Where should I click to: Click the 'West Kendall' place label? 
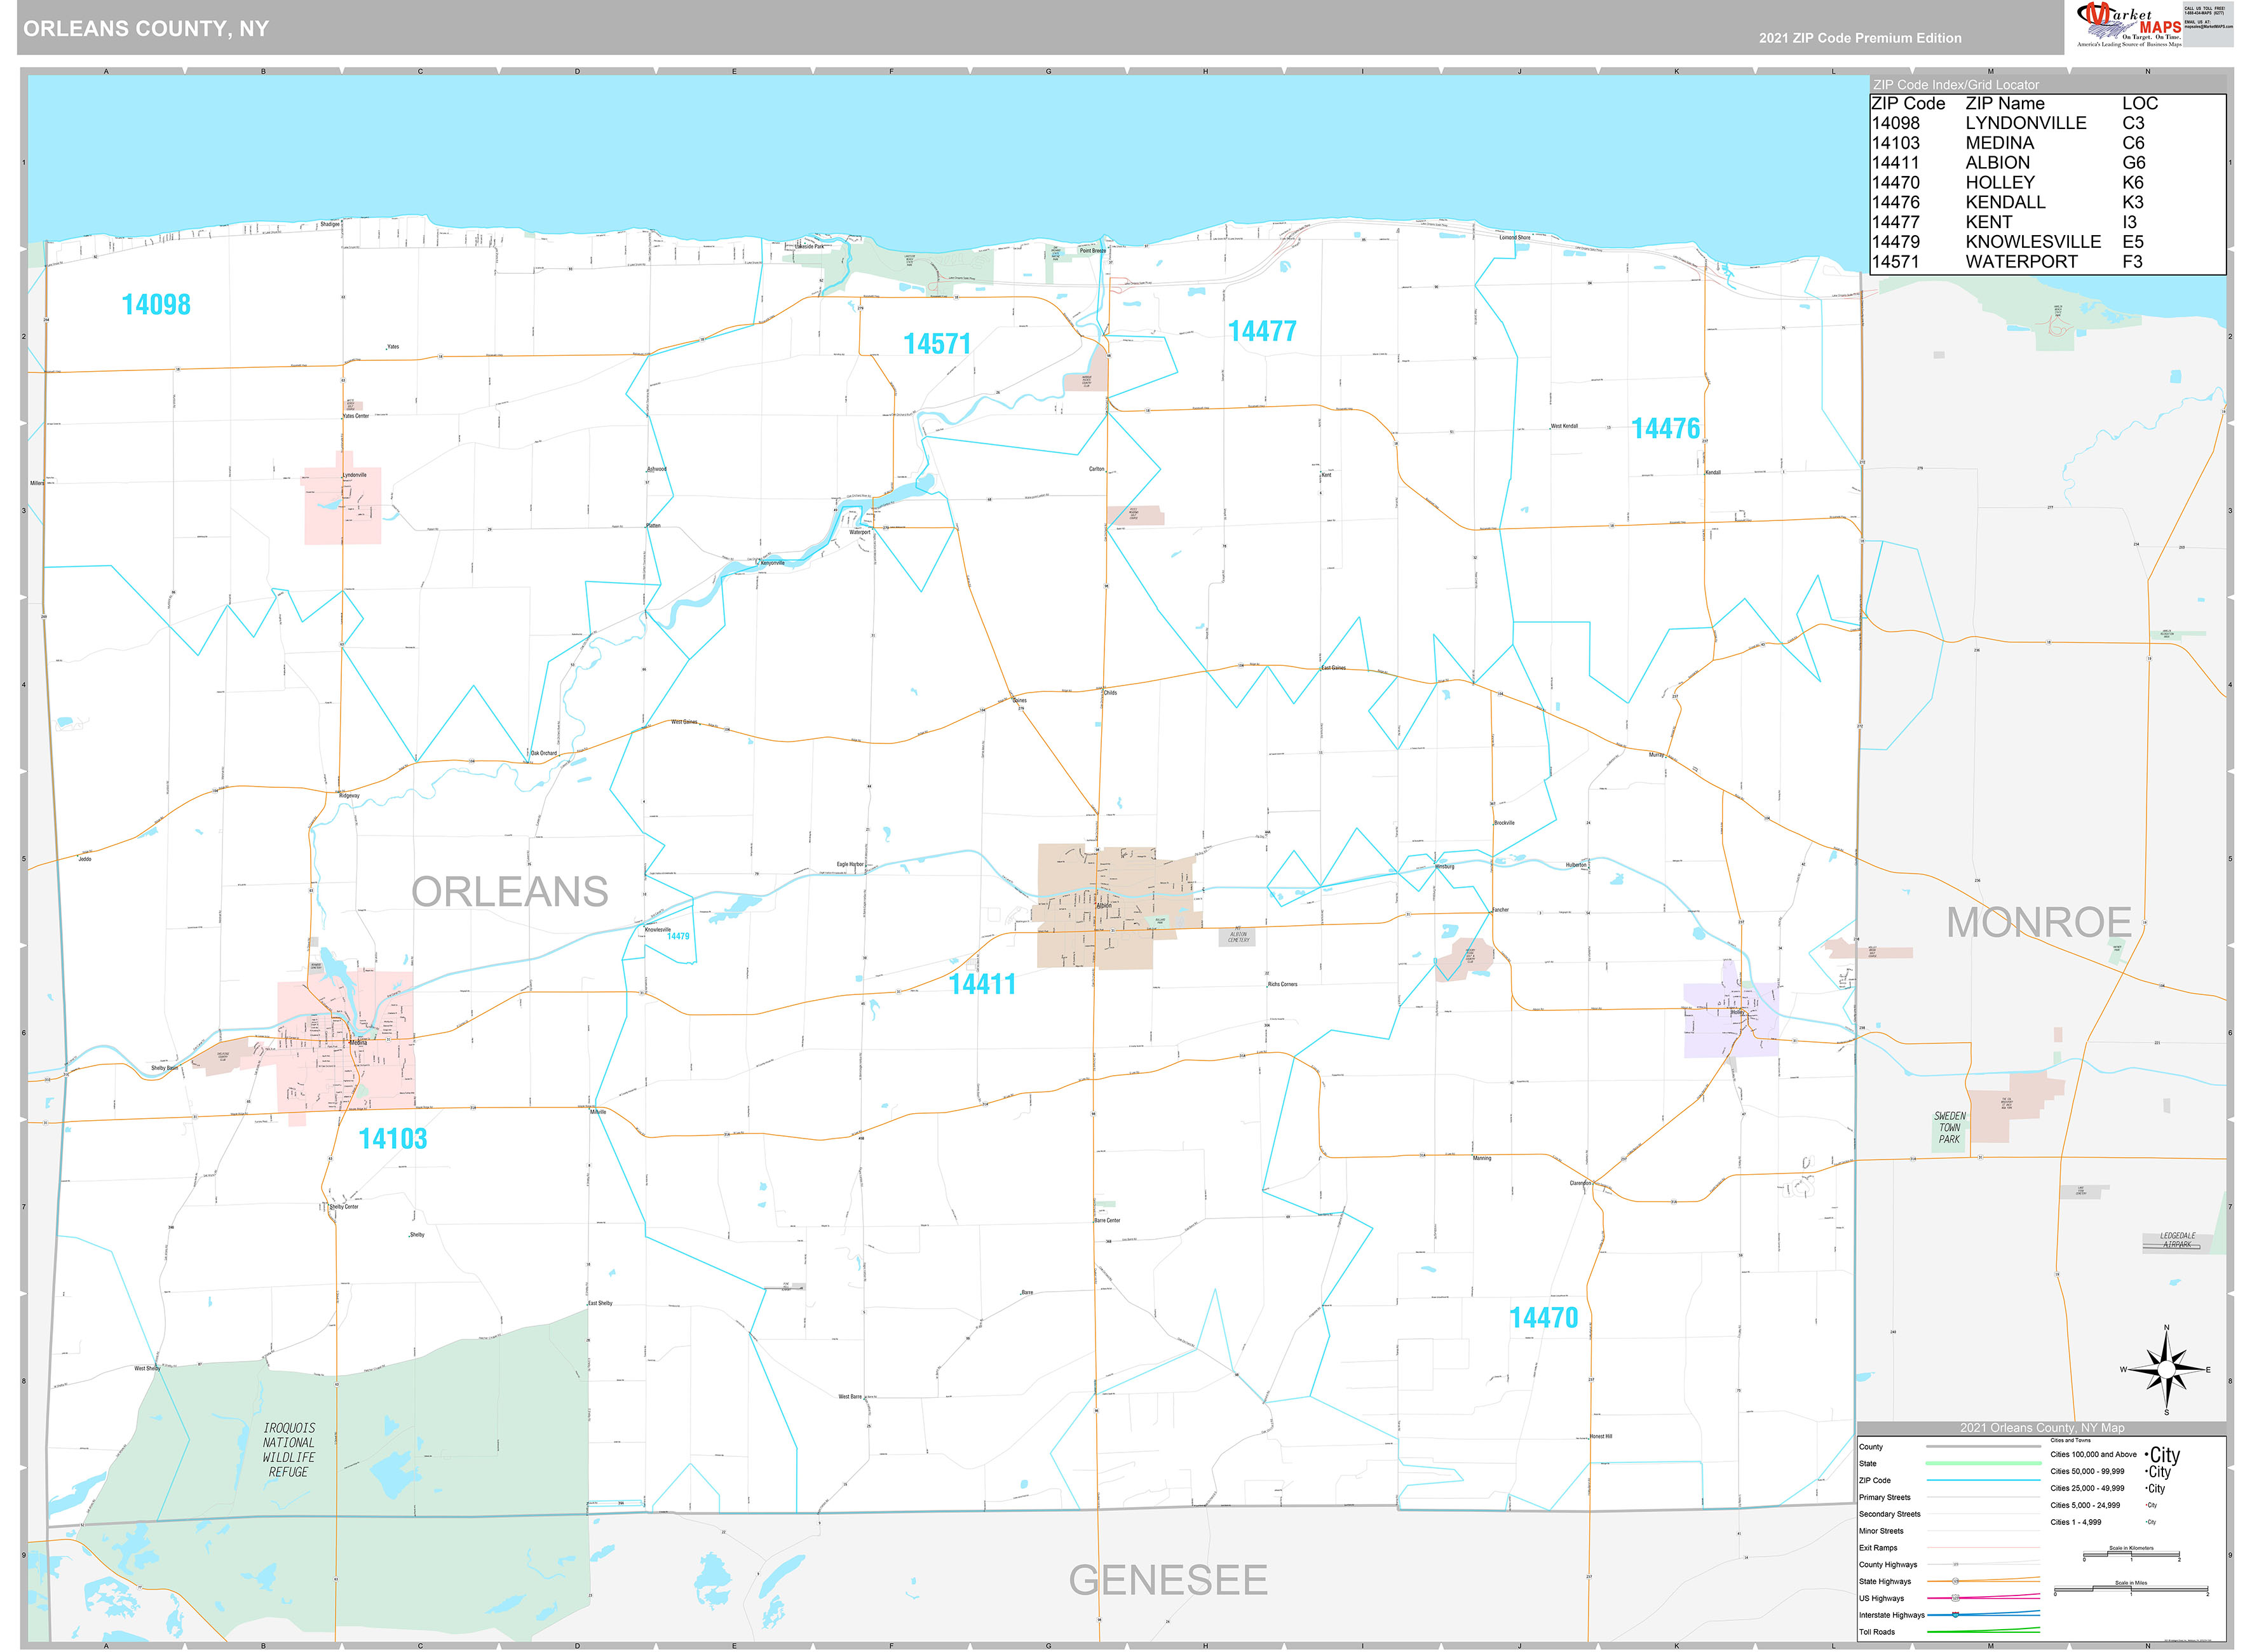1564,426
